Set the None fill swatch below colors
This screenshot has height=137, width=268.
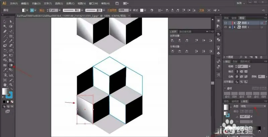pos(12,102)
